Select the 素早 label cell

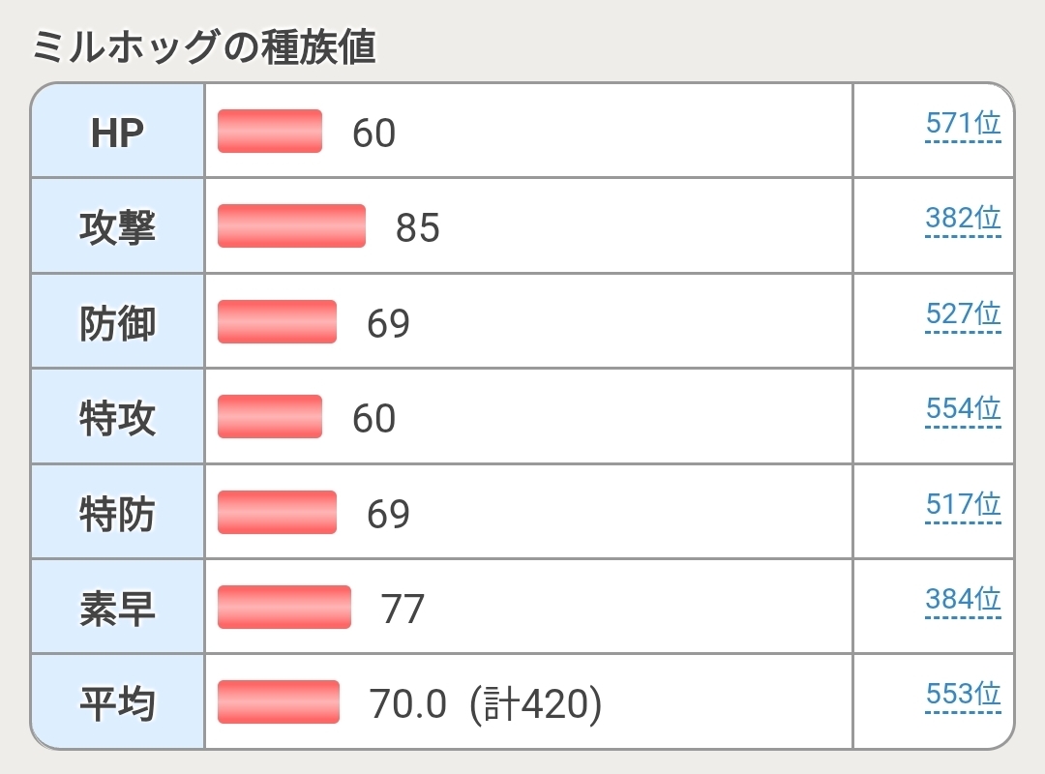pyautogui.click(x=117, y=608)
